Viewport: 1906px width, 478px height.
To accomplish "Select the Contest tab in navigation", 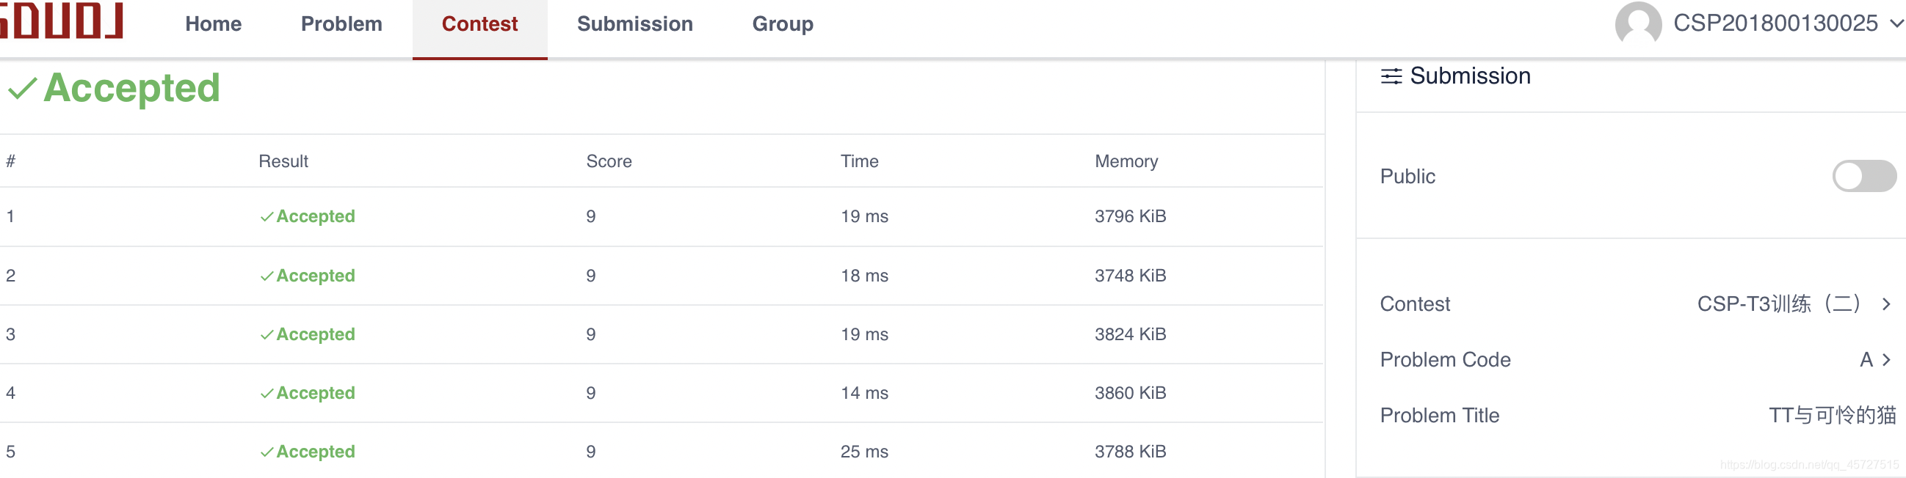I will (x=479, y=24).
